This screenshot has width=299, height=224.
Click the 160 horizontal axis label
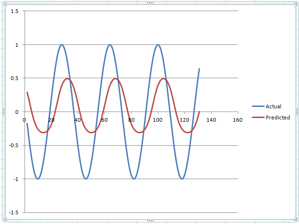click(x=237, y=120)
